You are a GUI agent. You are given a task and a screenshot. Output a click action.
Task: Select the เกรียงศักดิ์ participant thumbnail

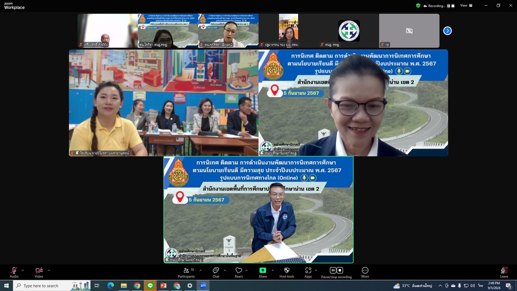[108, 31]
